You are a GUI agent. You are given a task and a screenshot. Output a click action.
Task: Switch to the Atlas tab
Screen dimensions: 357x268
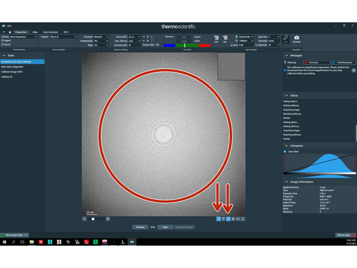(x=35, y=32)
